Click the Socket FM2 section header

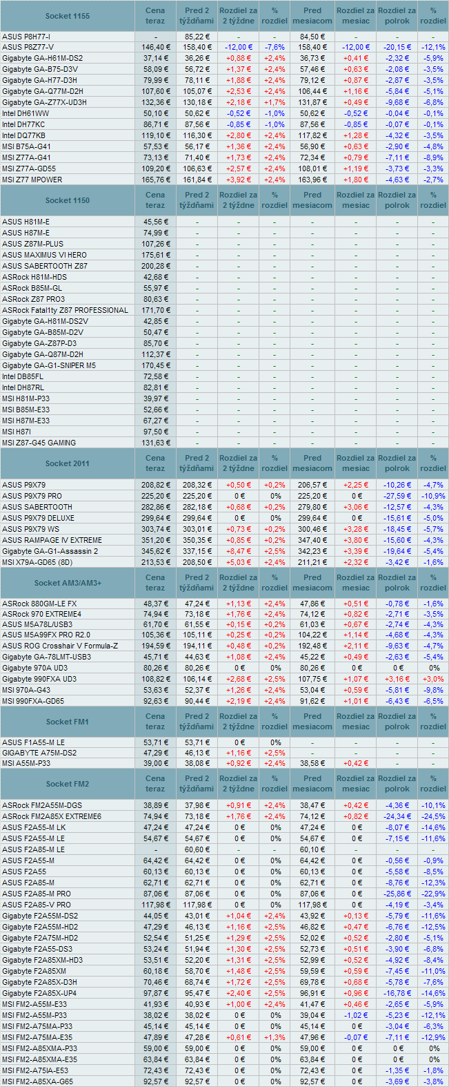click(68, 784)
